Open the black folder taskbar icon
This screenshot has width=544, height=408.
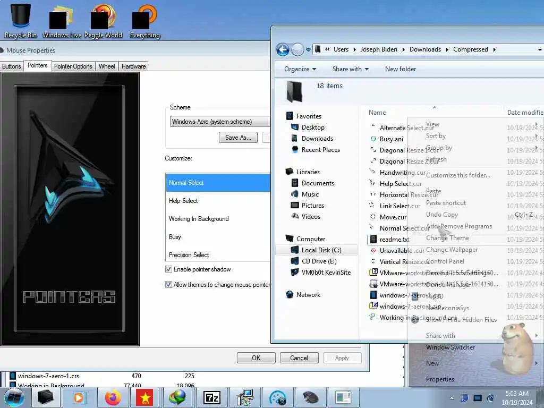46,397
